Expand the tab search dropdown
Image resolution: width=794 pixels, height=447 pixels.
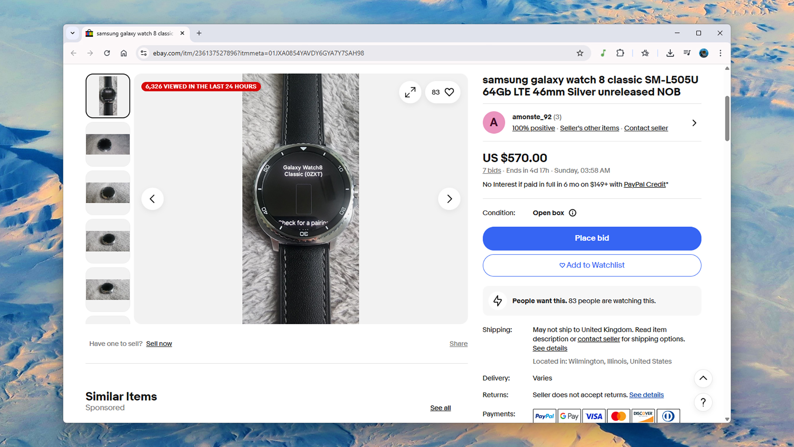73,33
